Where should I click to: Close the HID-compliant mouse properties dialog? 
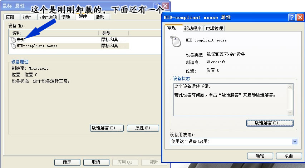[x=300, y=17]
